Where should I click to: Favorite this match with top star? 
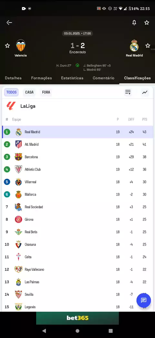pyautogui.click(x=147, y=22)
